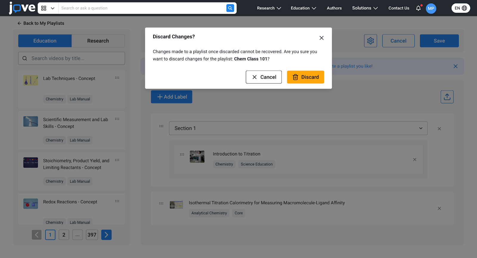Expand the Section 1 dropdown
The image size is (477, 258).
(298, 128)
